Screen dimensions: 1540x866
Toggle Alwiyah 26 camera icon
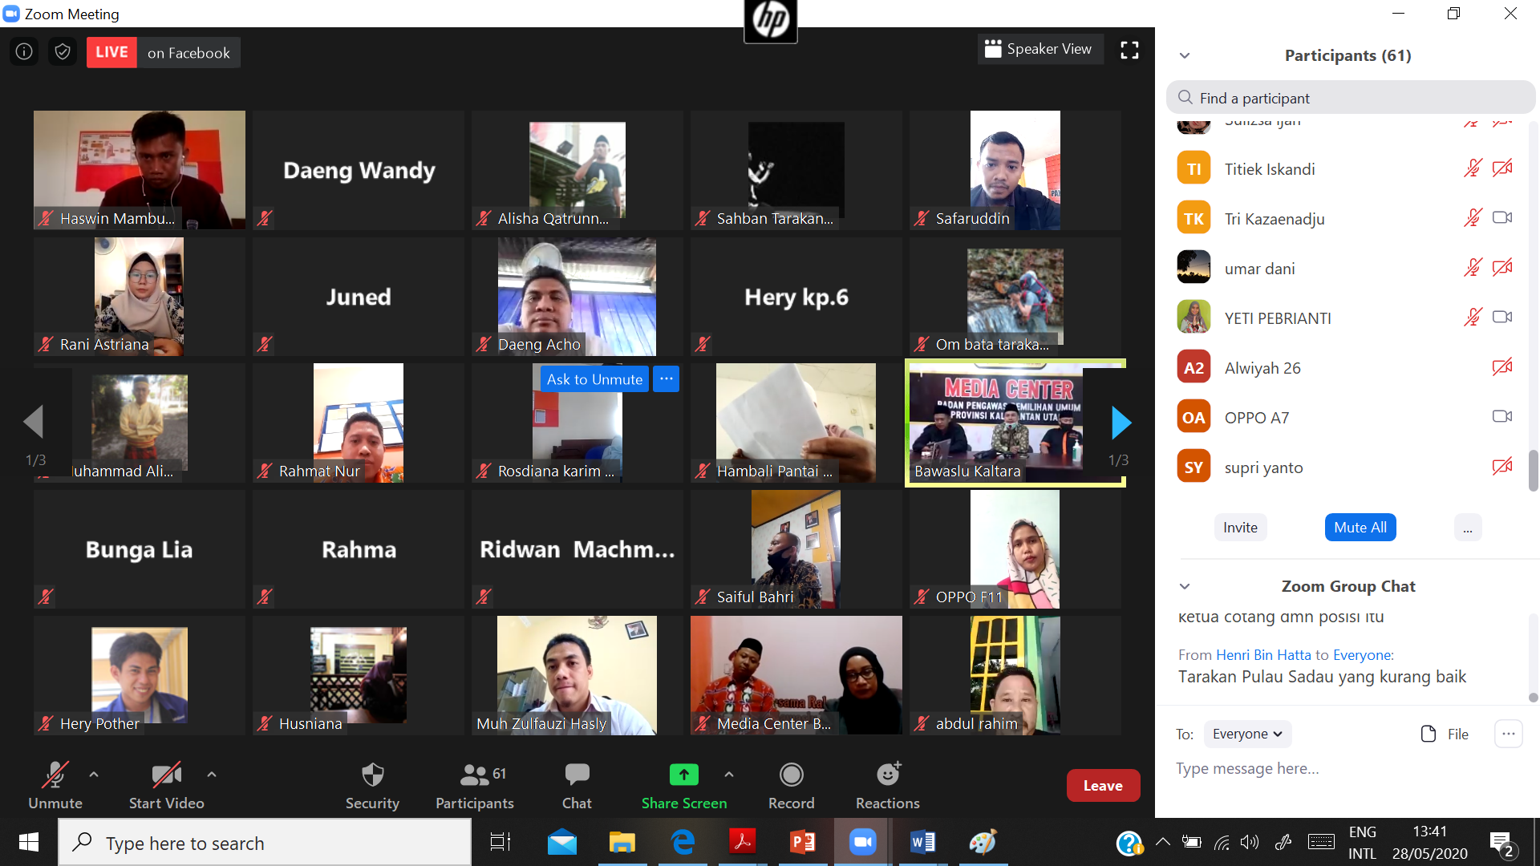[1502, 367]
